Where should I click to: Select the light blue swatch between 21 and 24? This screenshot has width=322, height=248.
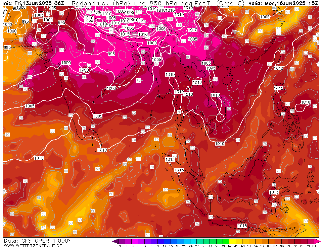click(187, 241)
